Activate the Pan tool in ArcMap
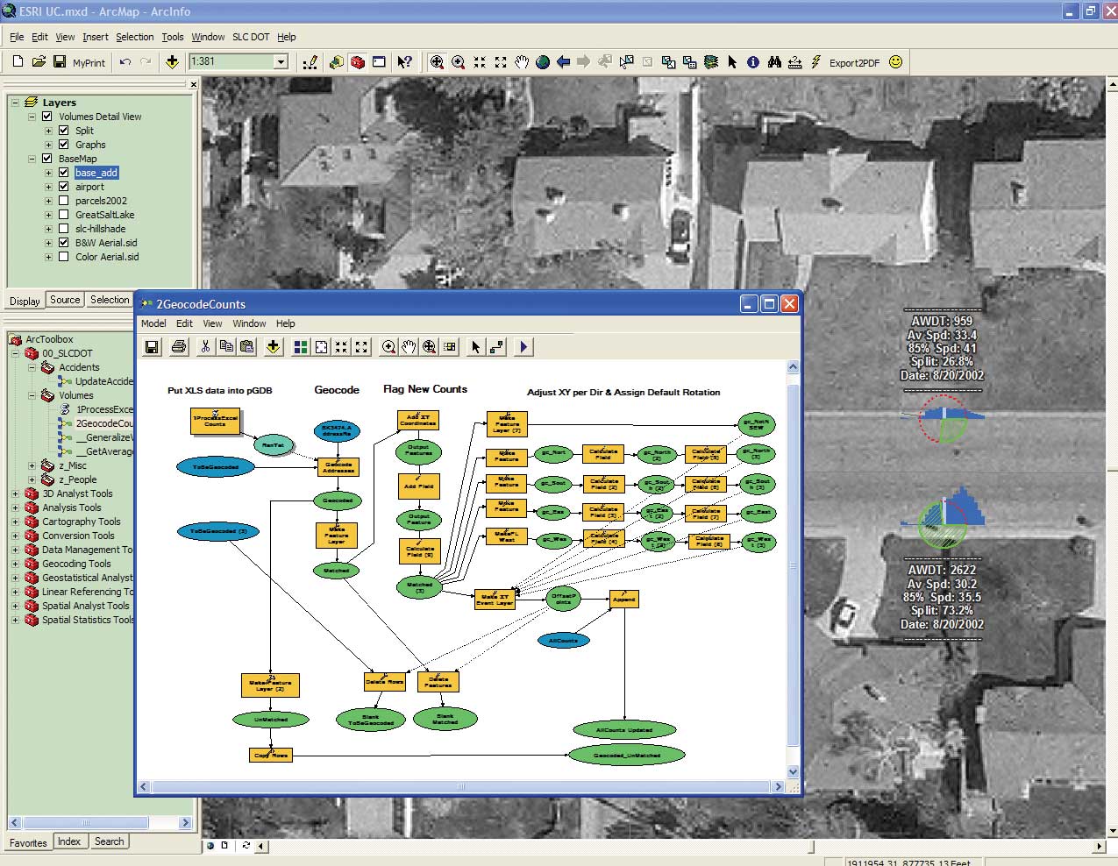1118x866 pixels. click(x=521, y=62)
